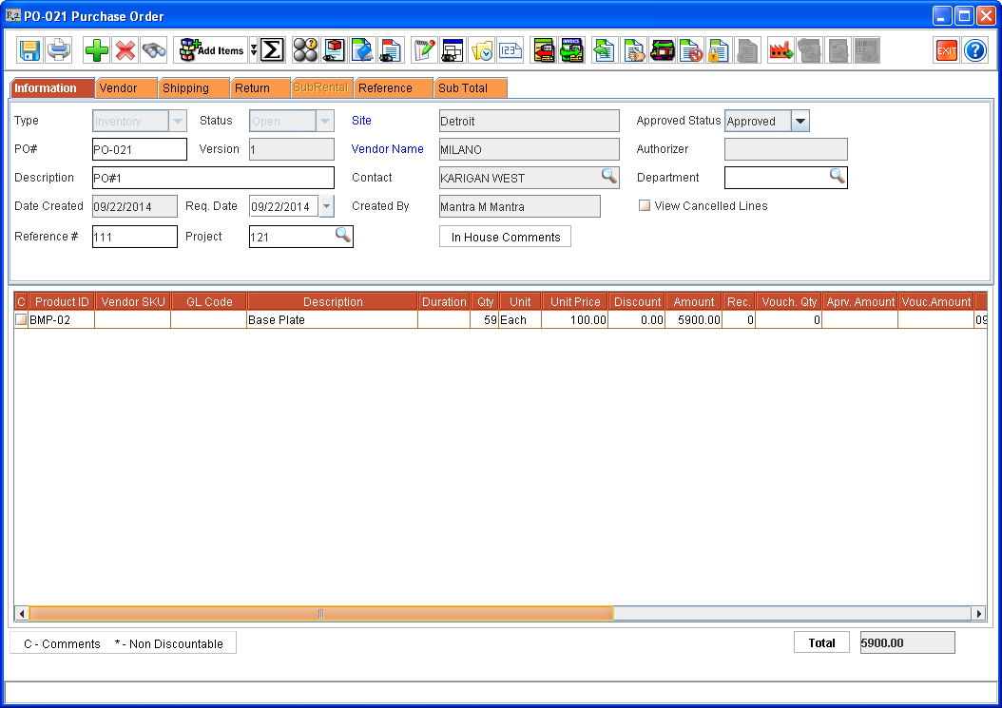Open the search binoculars tool
Viewport: 1002px width, 708px height.
click(154, 49)
